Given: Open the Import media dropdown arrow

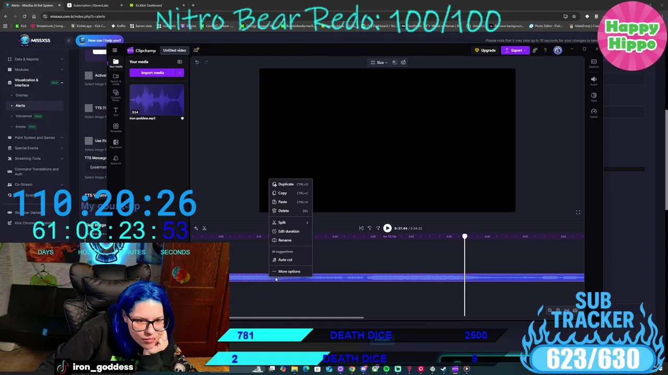Looking at the screenshot, I should click(180, 73).
